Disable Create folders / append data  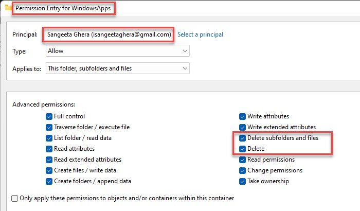[49, 181]
